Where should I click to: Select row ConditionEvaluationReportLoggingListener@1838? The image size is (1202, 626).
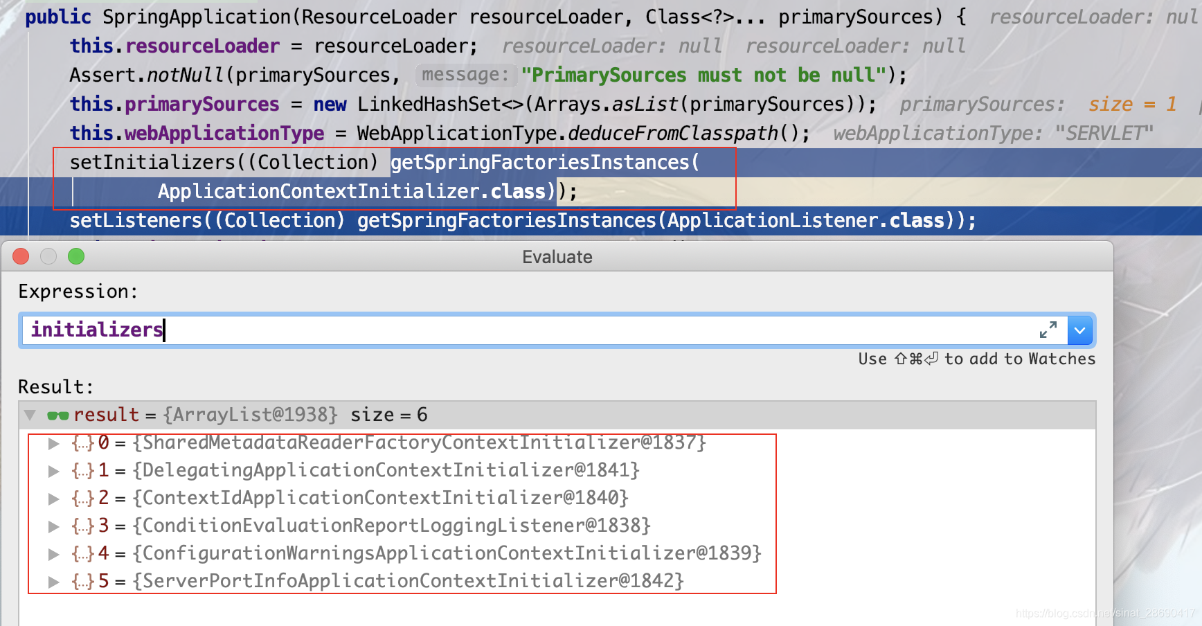click(557, 526)
